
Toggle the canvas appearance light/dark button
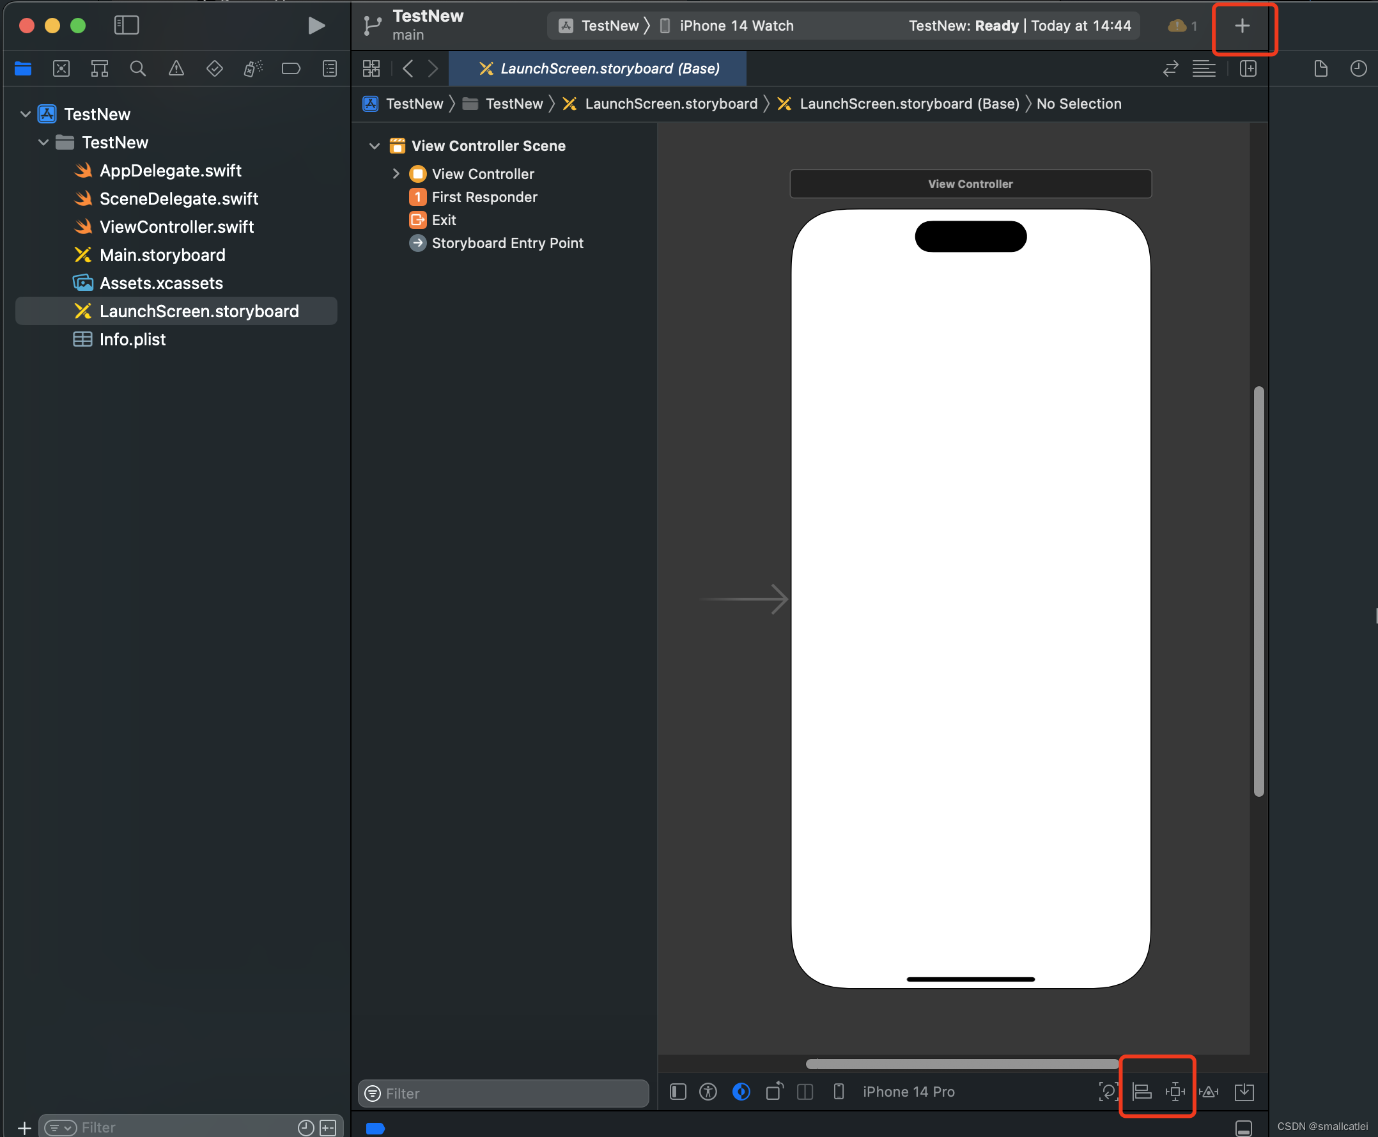(x=741, y=1092)
